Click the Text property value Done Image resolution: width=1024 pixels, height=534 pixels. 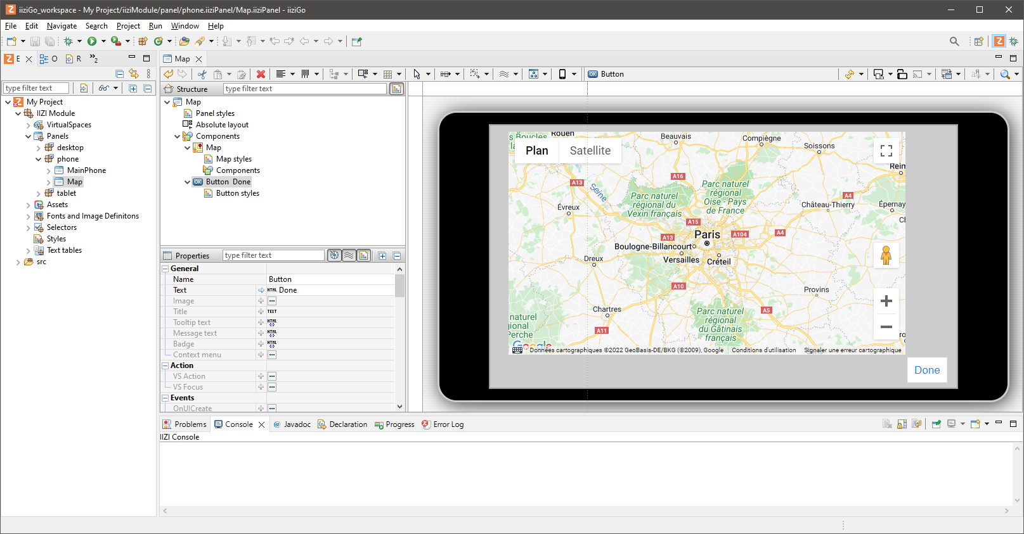[288, 290]
